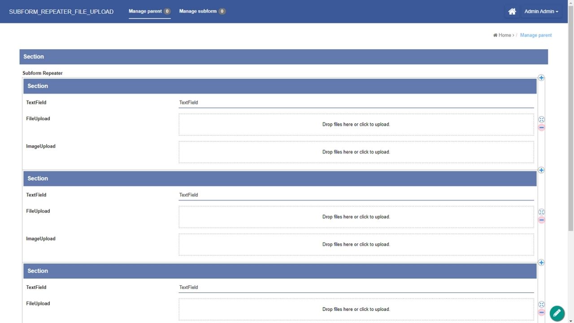Click the plus icon above the second subform row
Image resolution: width=574 pixels, height=323 pixels.
541,170
